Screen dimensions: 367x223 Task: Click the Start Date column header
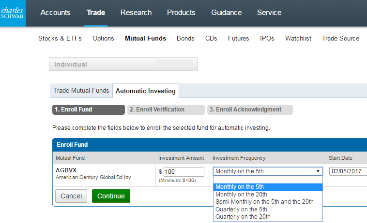pos(340,158)
